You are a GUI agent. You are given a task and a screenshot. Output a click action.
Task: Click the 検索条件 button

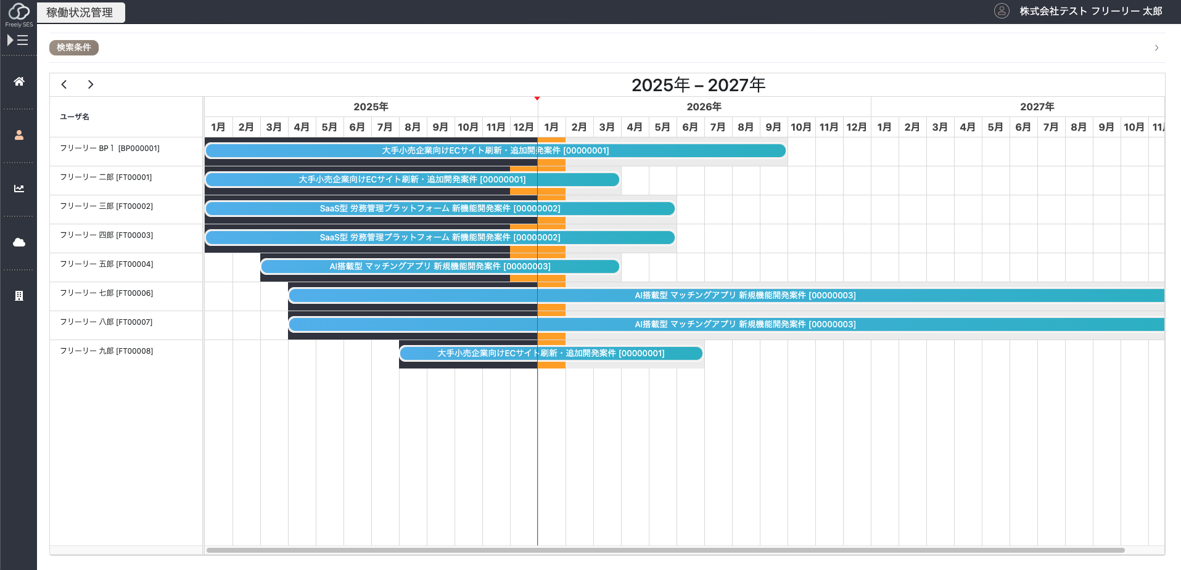point(74,47)
